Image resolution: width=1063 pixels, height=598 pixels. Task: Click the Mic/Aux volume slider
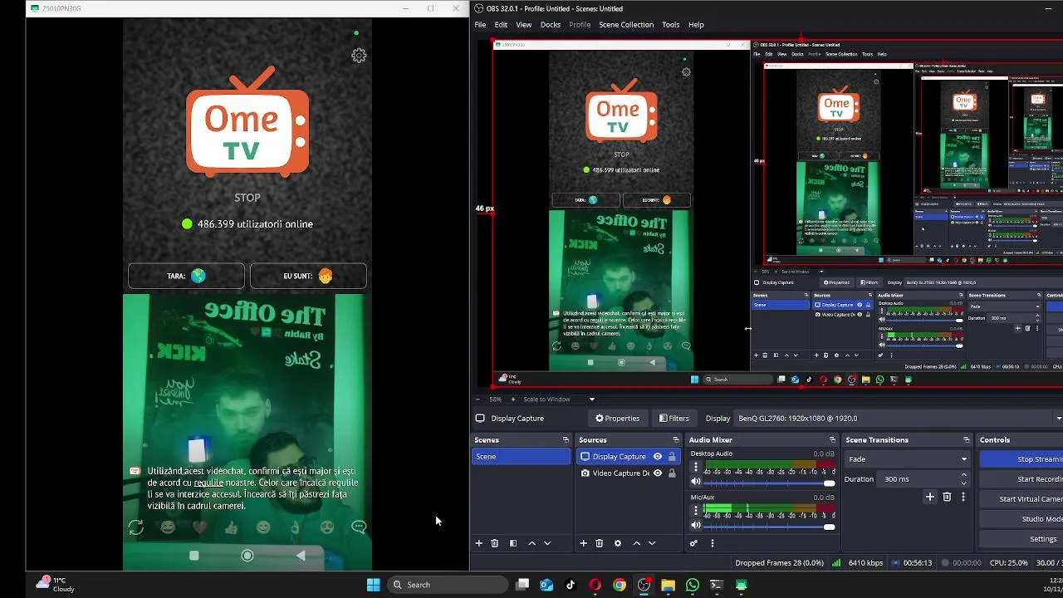tap(770, 526)
